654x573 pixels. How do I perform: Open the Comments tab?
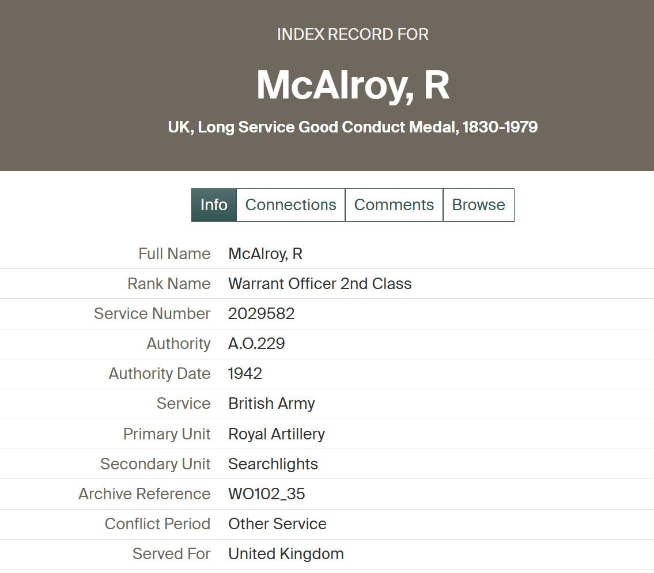[394, 204]
